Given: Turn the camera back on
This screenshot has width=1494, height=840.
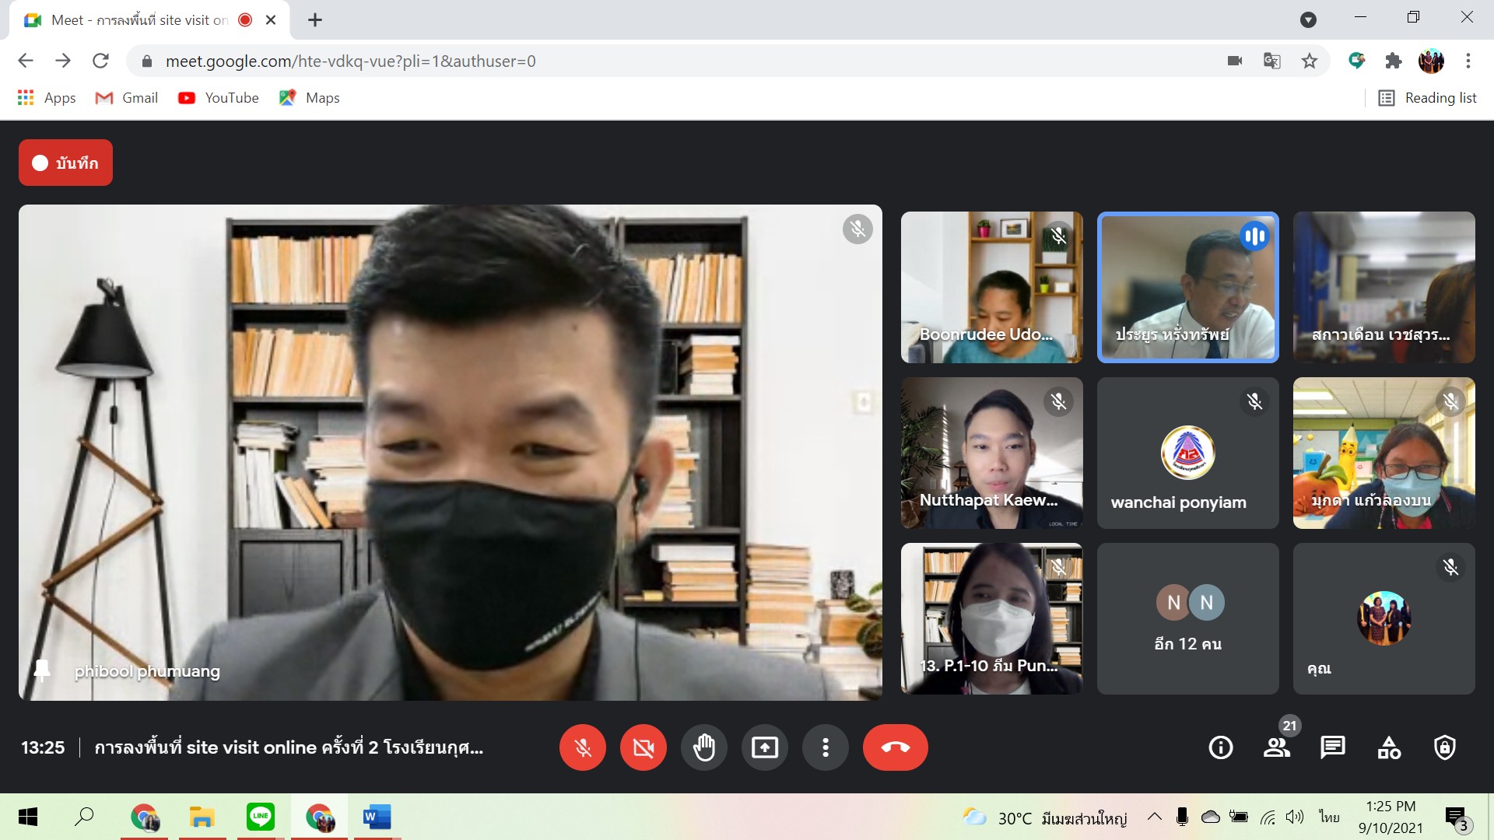Looking at the screenshot, I should click(x=643, y=747).
